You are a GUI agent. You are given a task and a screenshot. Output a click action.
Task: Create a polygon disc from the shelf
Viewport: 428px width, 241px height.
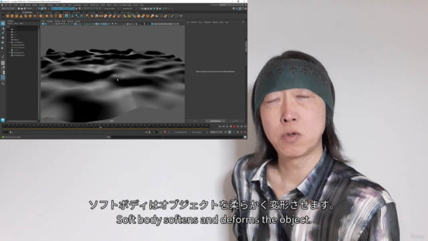(35, 16)
